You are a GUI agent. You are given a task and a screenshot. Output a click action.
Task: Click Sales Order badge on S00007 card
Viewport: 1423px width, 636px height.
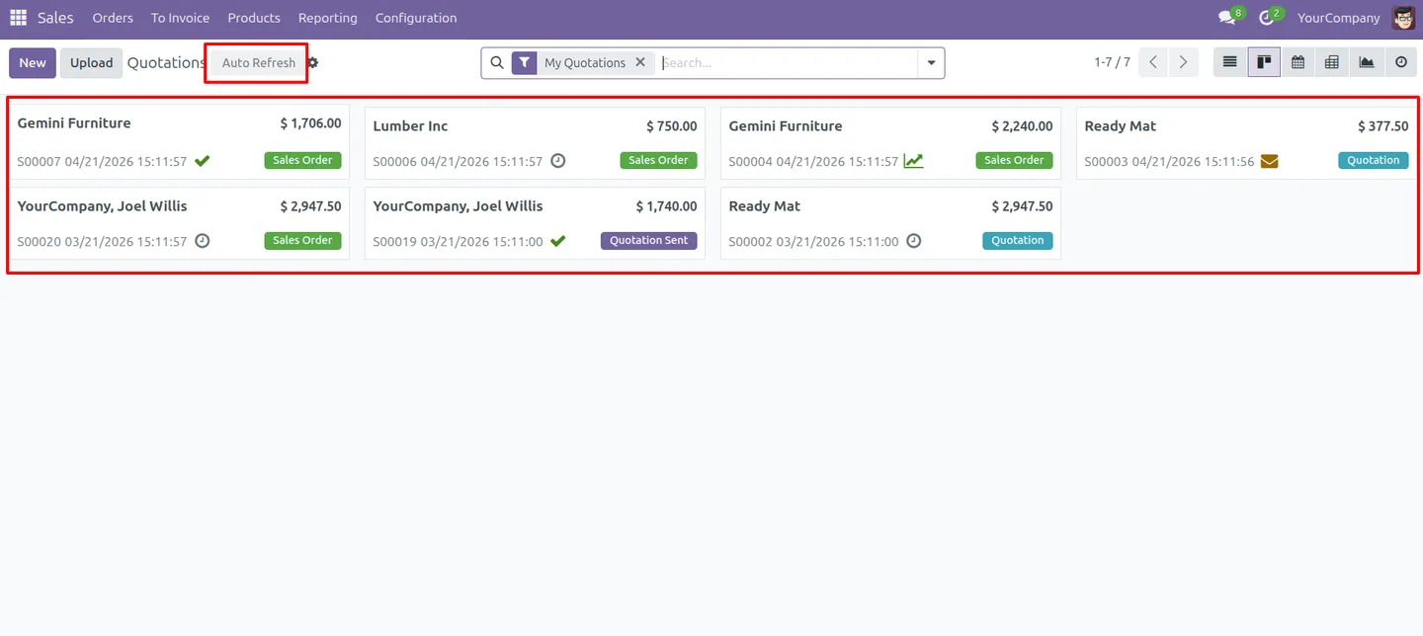tap(302, 160)
